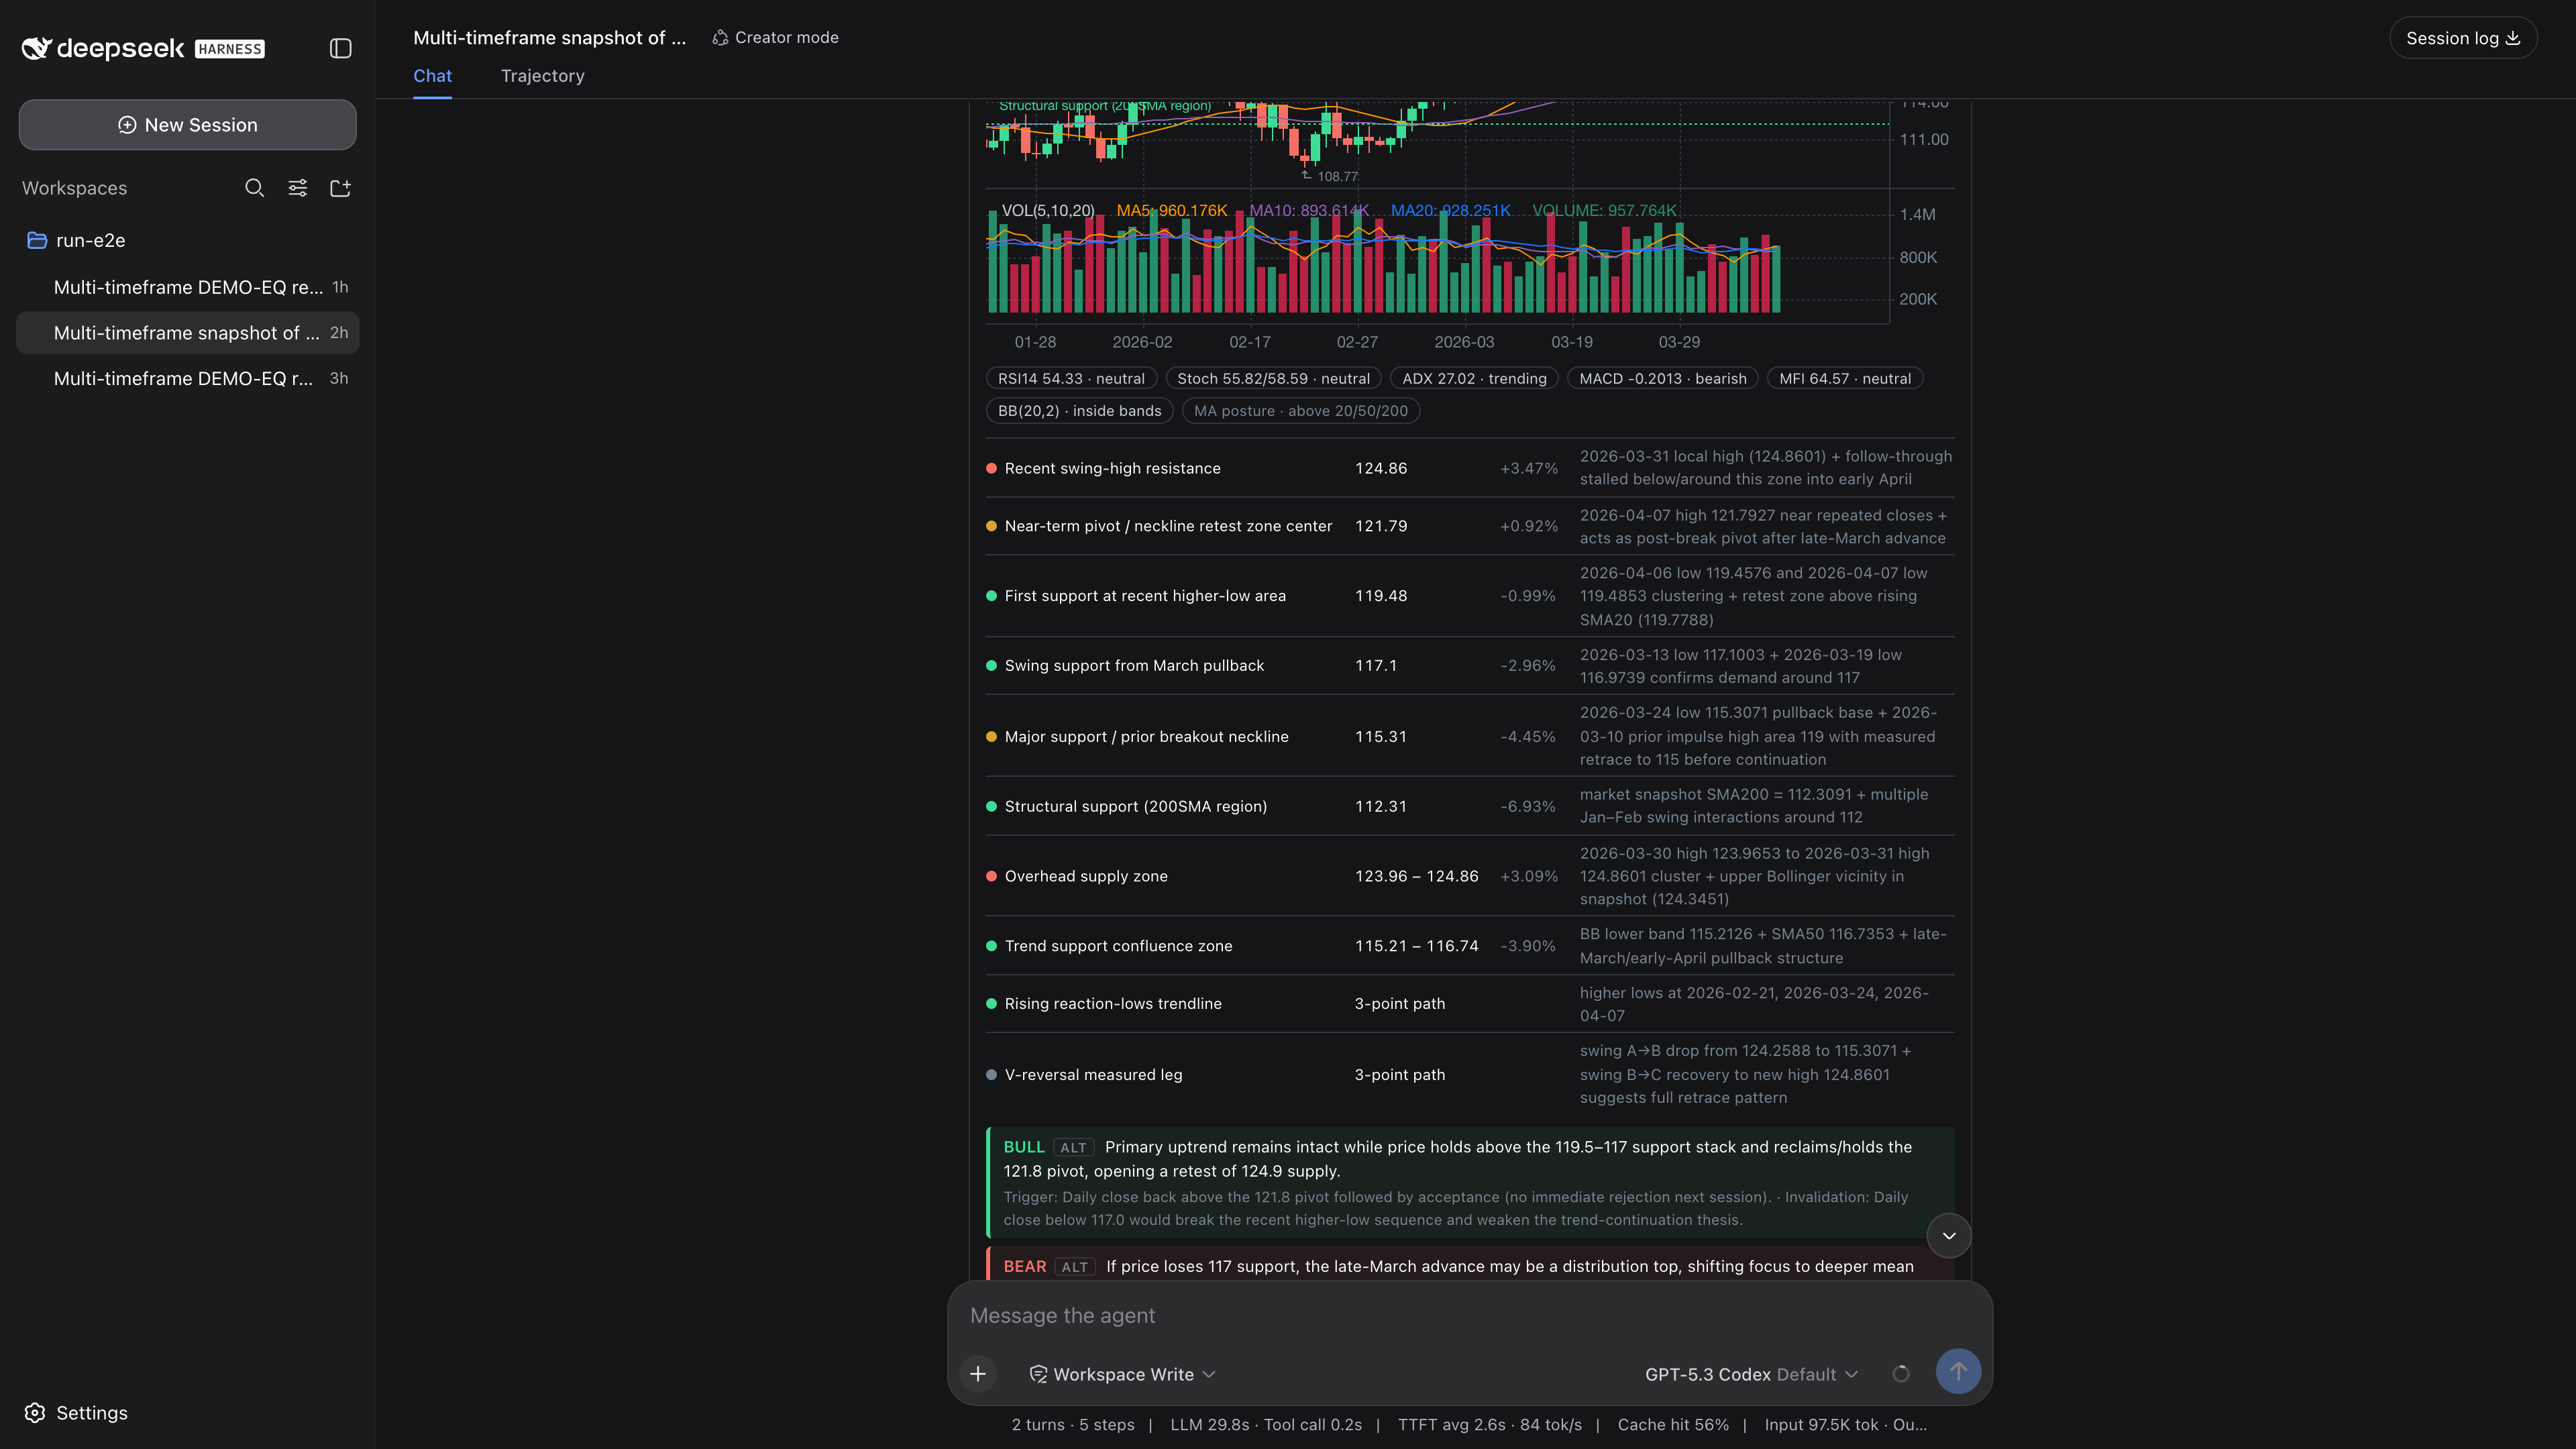Image resolution: width=2576 pixels, height=1449 pixels.
Task: Click the plus attachment icon
Action: pyautogui.click(x=978, y=1373)
